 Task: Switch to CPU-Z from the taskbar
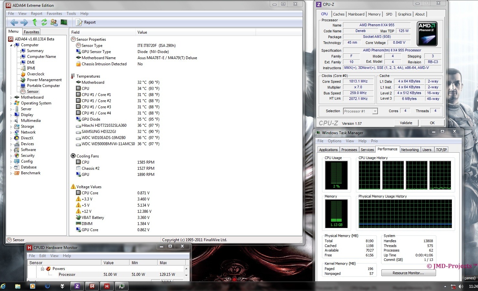tap(77, 286)
